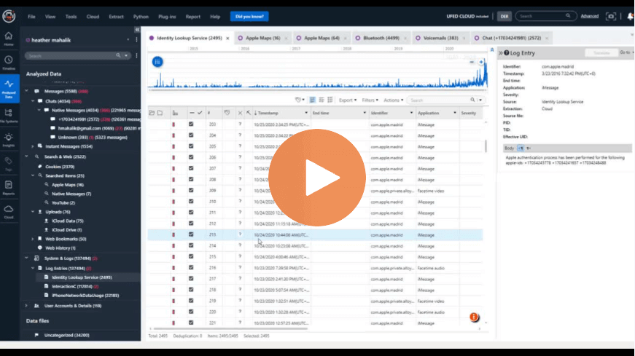The width and height of the screenshot is (635, 356).
Task: Close the Identity Lookup Service tab
Action: click(227, 39)
